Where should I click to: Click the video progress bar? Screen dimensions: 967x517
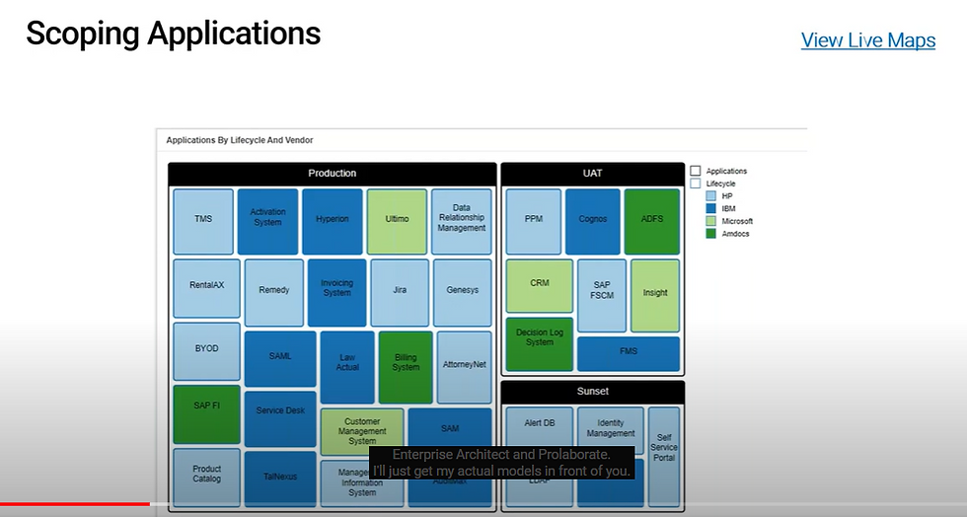click(483, 504)
